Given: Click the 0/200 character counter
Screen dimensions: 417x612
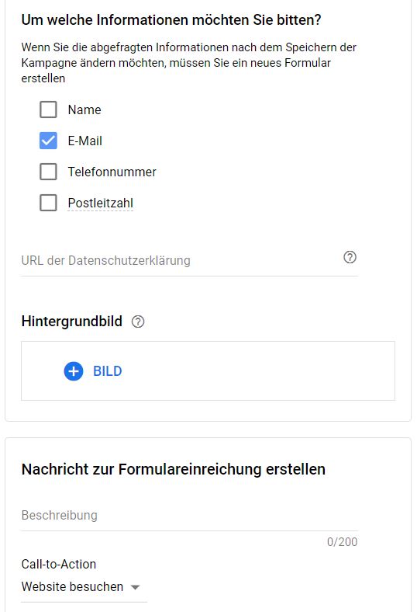Looking at the screenshot, I should point(343,542).
